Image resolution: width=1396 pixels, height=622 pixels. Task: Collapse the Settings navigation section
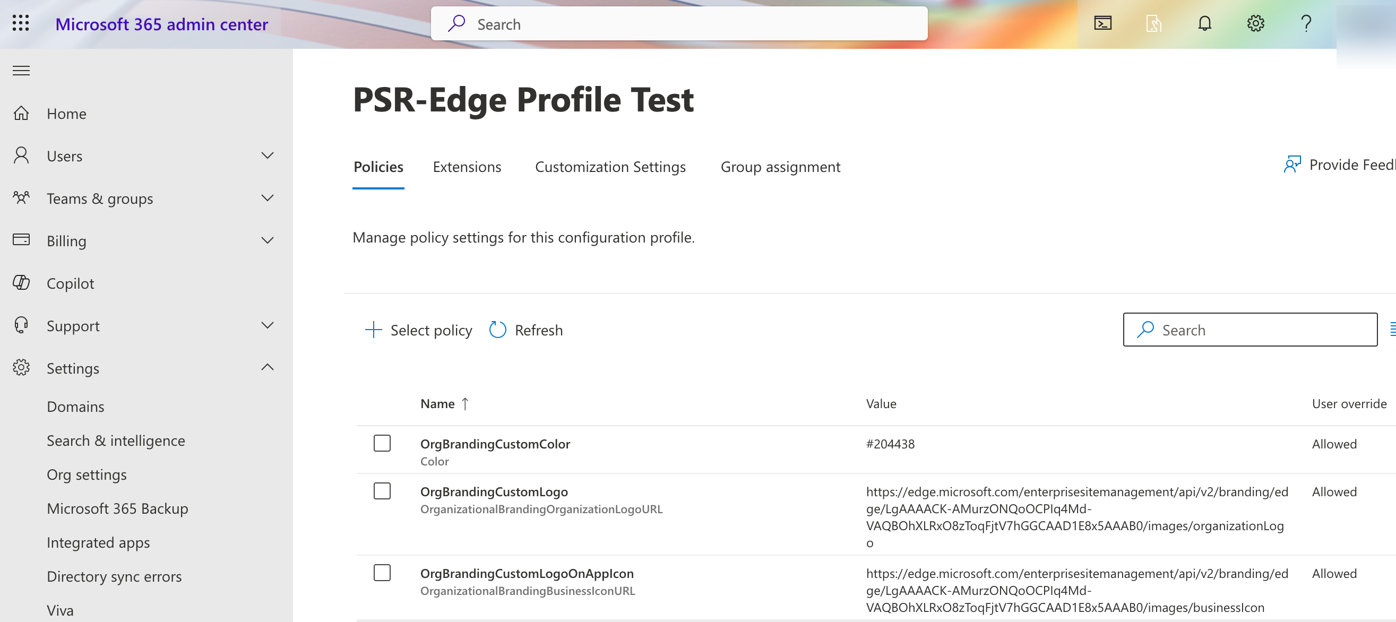tap(267, 368)
